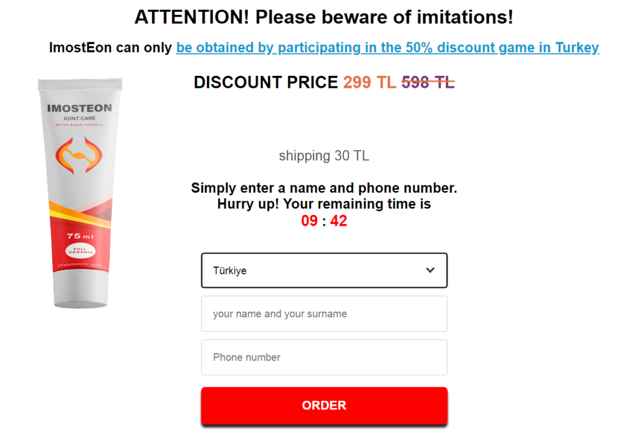Click the ATTENTION imitation warning headline
The image size is (638, 448).
point(323,17)
